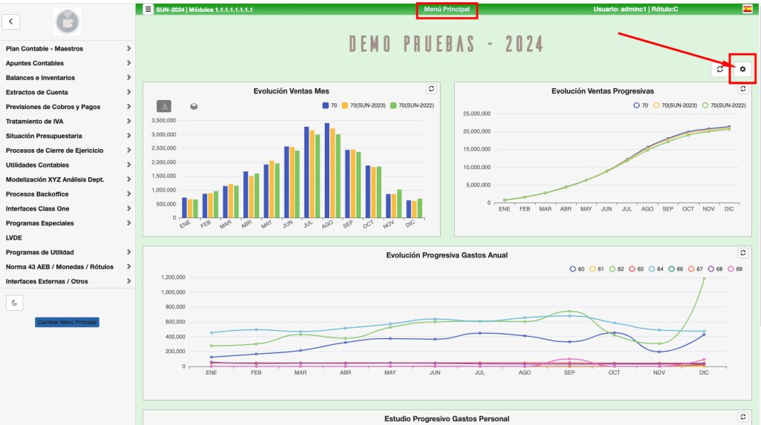
Task: Click the Spanish flag language icon
Action: [746, 9]
